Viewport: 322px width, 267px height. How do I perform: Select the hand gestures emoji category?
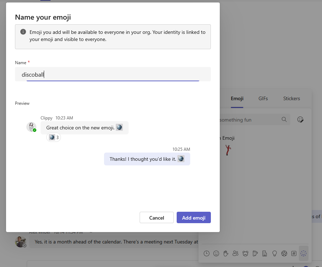coord(226,253)
